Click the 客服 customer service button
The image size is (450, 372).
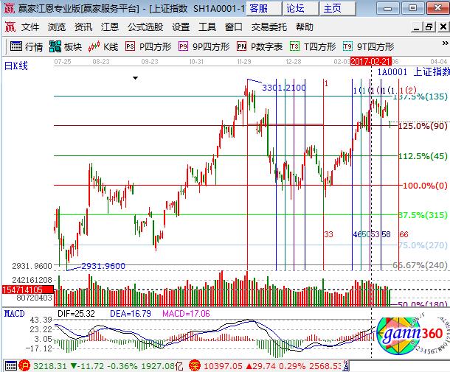(259, 8)
